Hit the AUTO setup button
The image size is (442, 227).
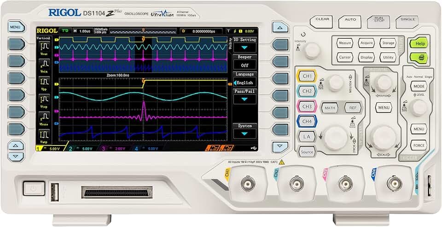coord(350,22)
